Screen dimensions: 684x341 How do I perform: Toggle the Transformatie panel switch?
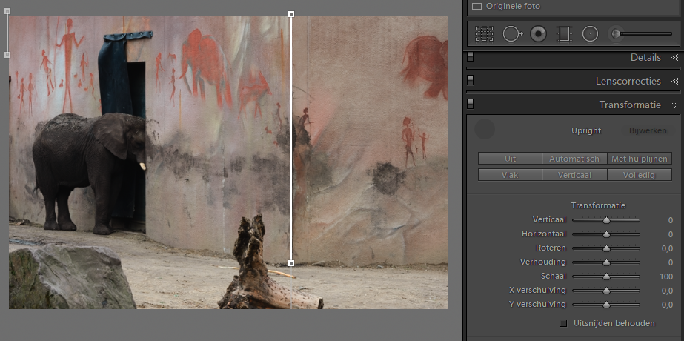(471, 105)
